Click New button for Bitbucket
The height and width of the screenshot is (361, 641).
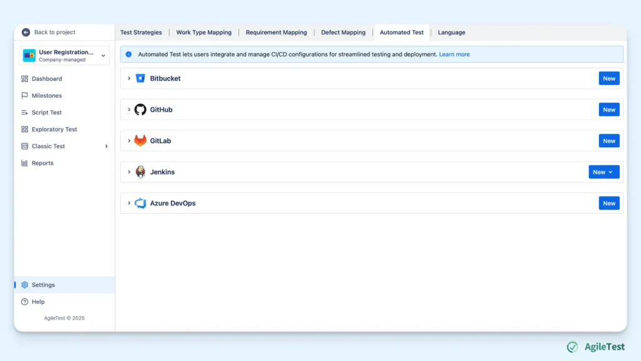[609, 78]
